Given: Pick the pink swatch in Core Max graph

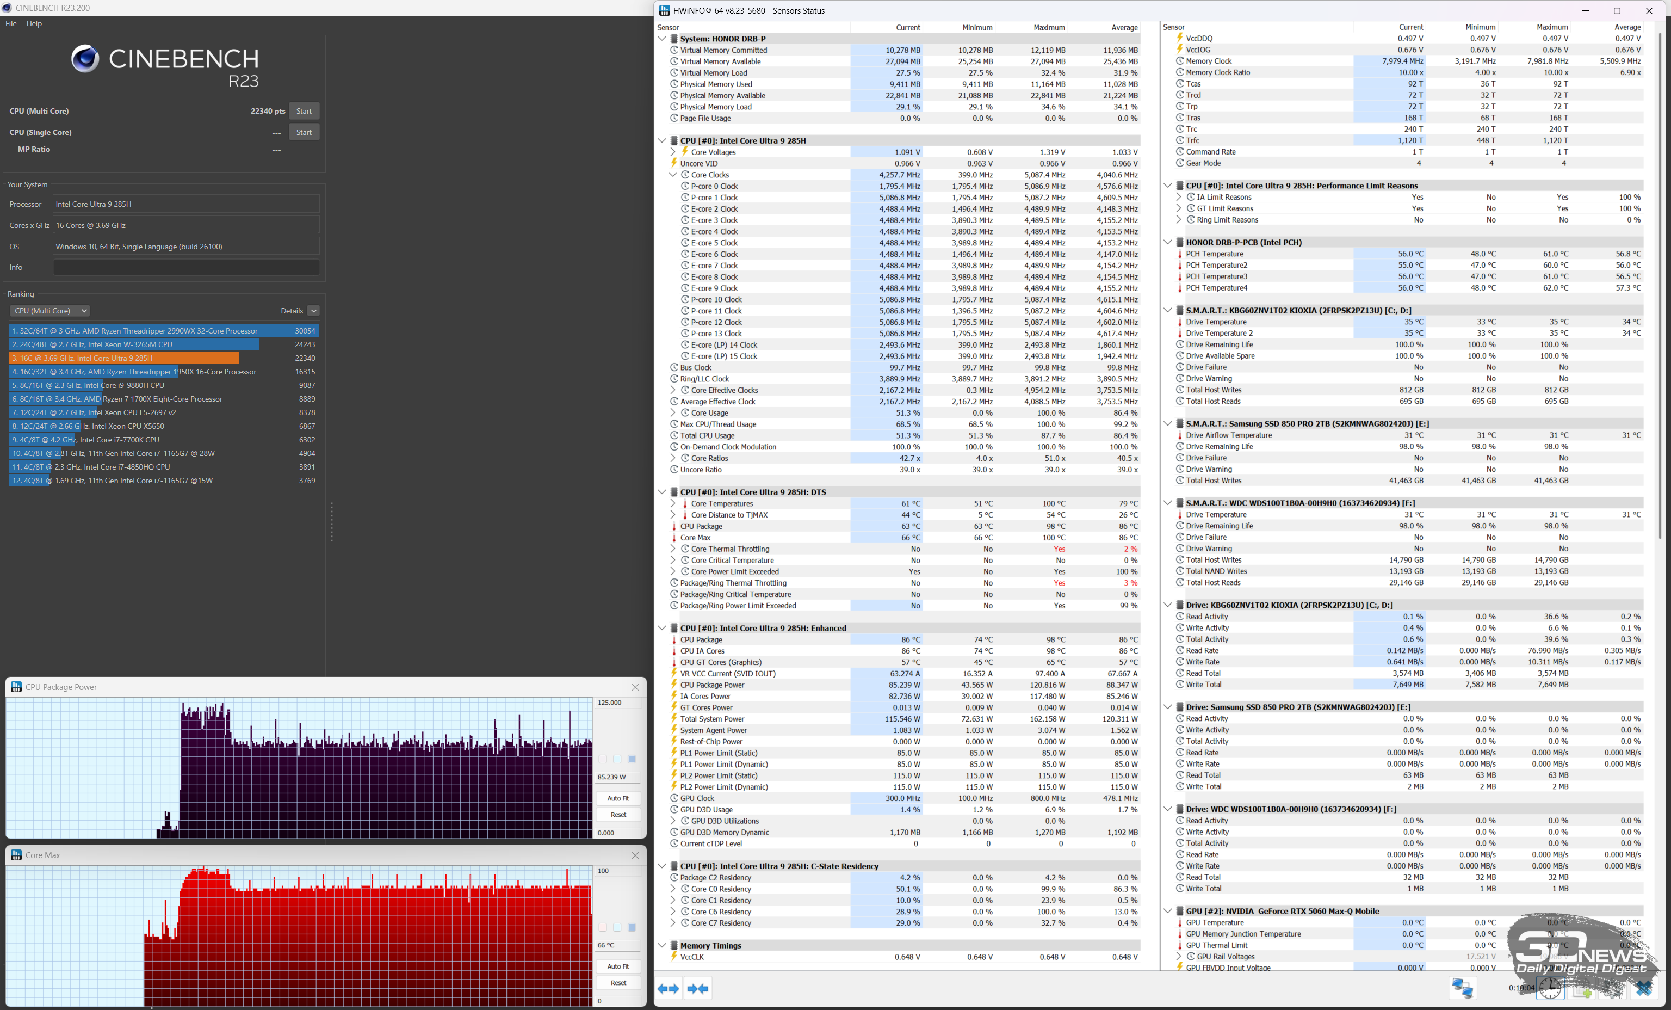Looking at the screenshot, I should [x=603, y=927].
